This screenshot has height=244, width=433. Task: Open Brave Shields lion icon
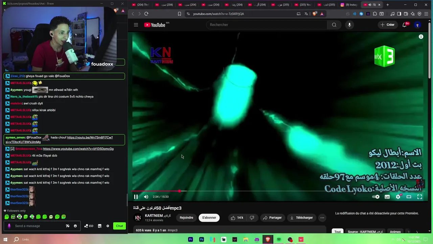coord(315,14)
